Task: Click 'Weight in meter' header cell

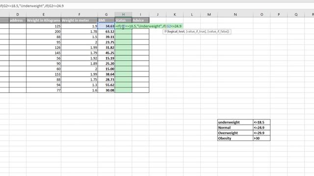Action: [79, 20]
